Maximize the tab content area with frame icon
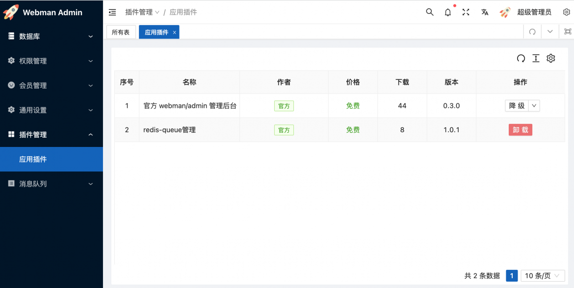Image resolution: width=574 pixels, height=288 pixels. (x=567, y=31)
